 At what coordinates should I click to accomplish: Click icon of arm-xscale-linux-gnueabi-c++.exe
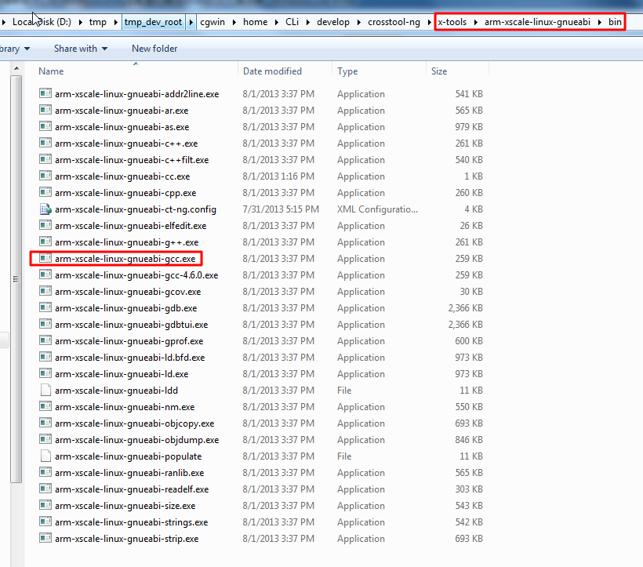pos(45,143)
